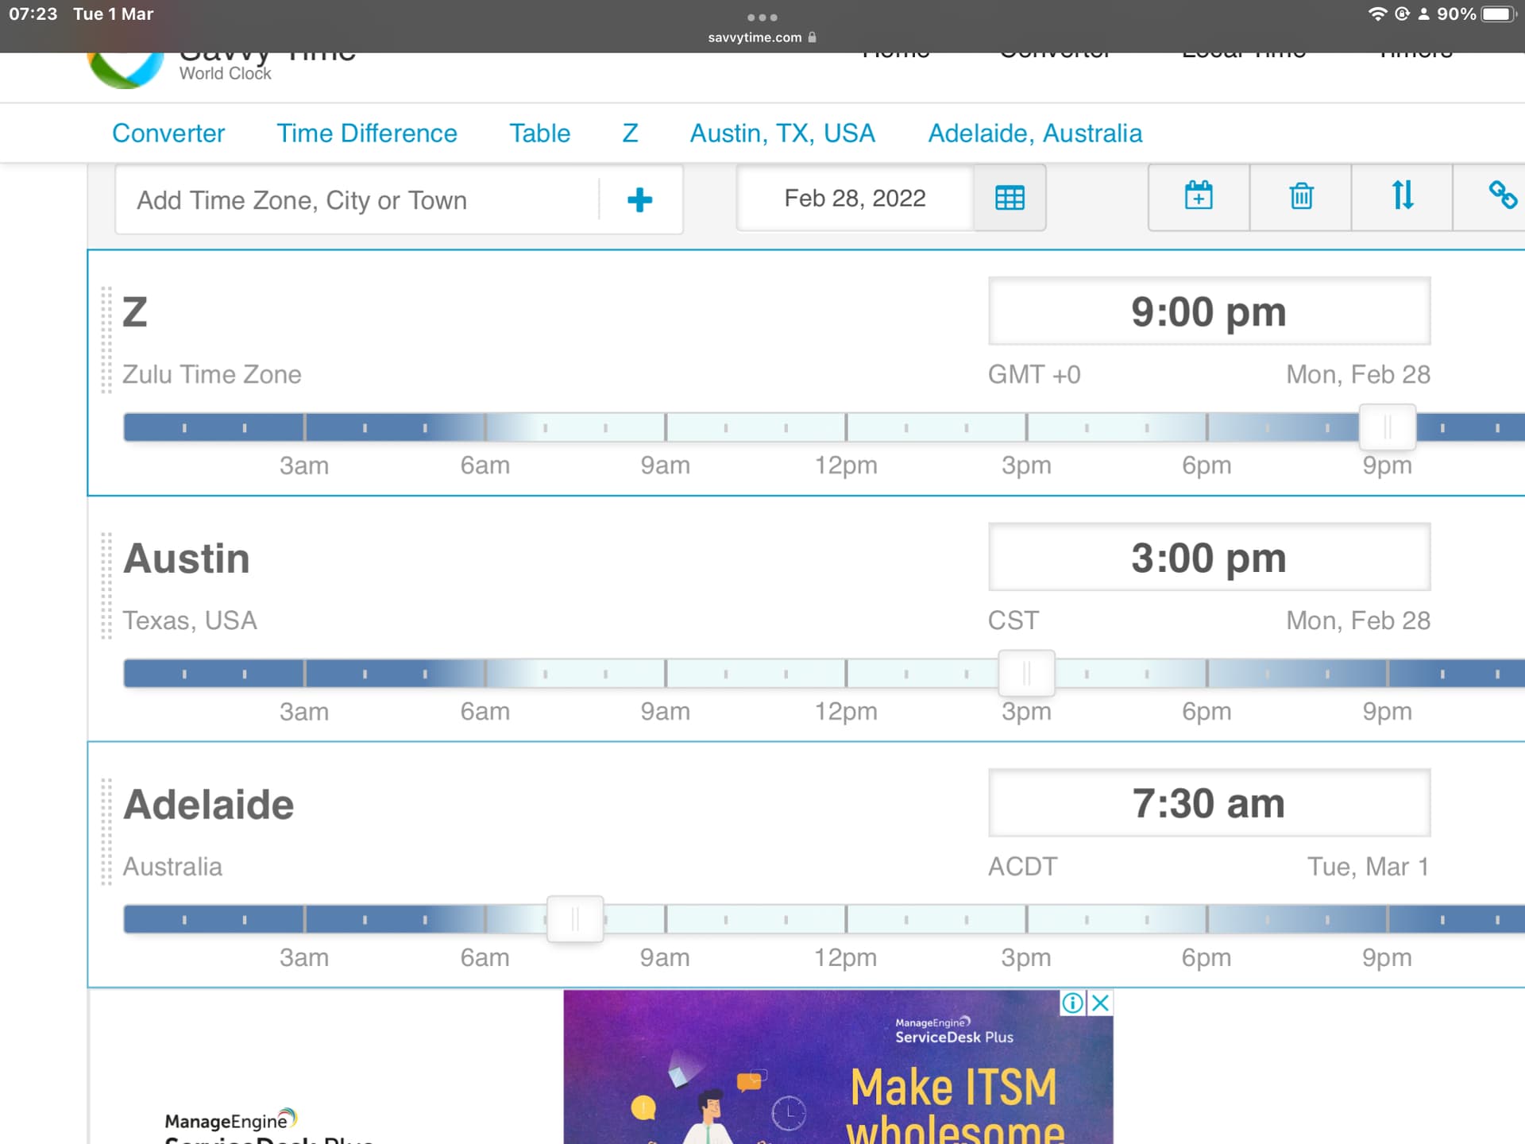Open the Austin, TX, USA link
The height and width of the screenshot is (1144, 1525).
click(782, 133)
